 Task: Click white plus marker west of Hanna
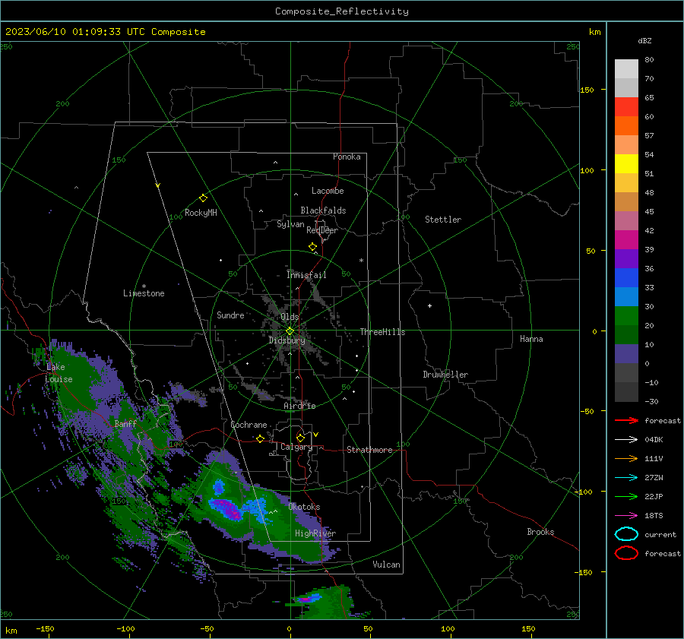429,305
